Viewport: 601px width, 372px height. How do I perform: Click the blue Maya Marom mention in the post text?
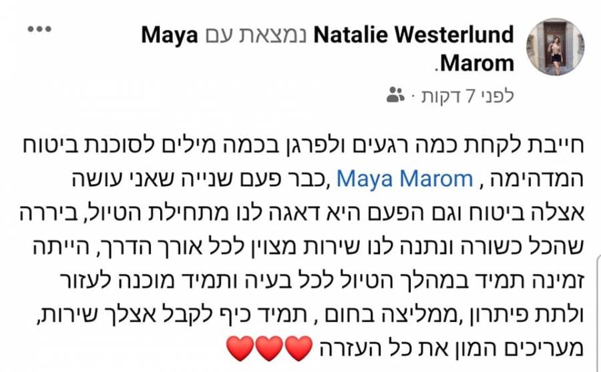405,179
